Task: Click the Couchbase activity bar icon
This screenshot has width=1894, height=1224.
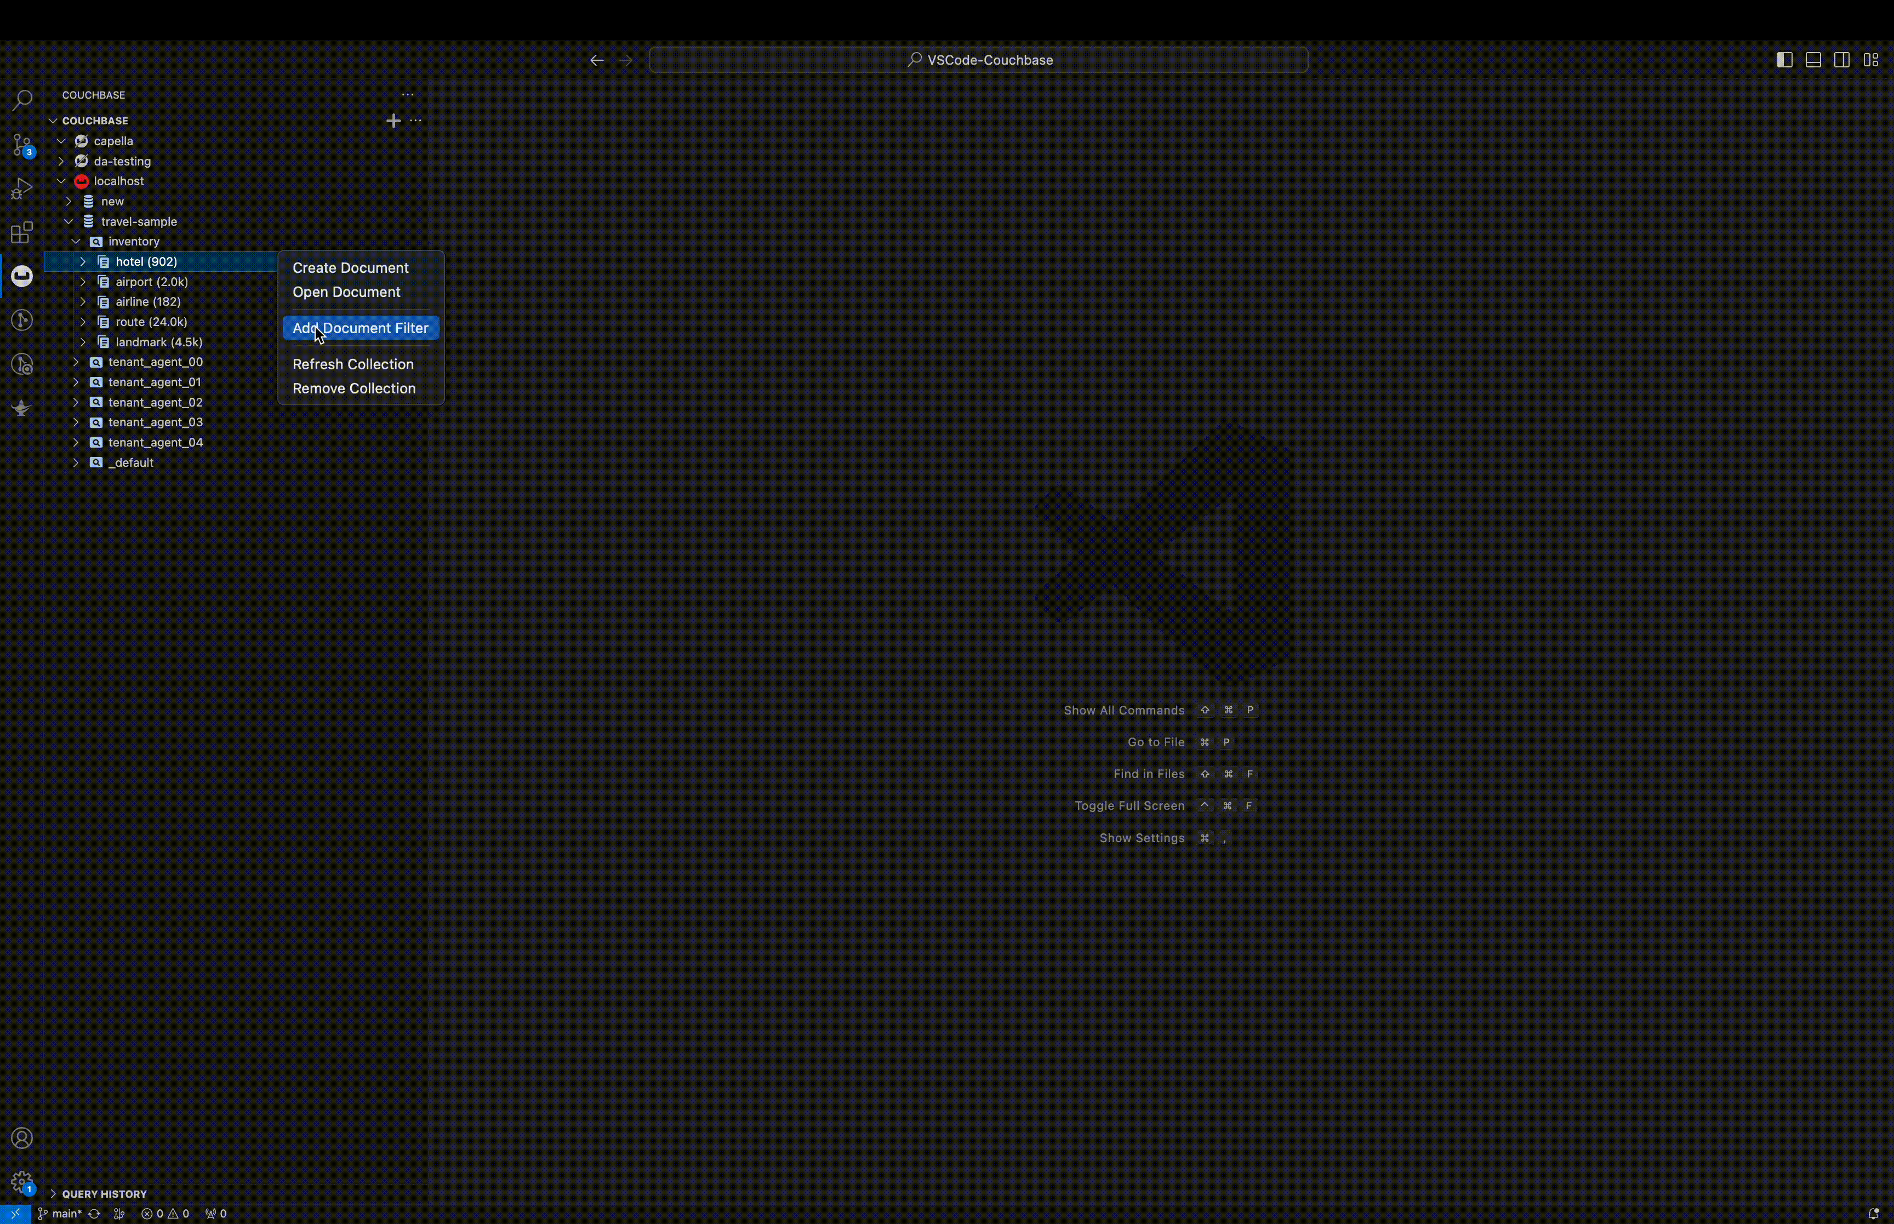Action: pyautogui.click(x=22, y=276)
